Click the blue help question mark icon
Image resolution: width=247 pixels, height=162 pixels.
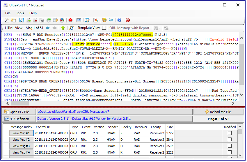[119, 20]
